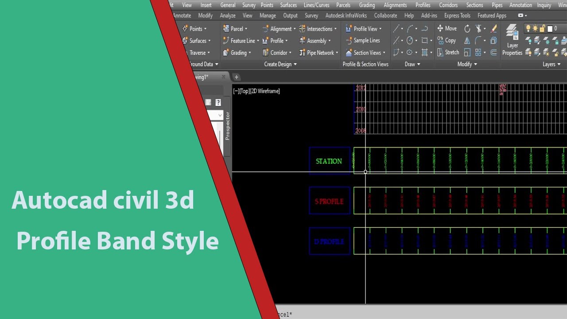Click the [2D Wireframe] visual style control
Screen dimensions: 567x319
point(265,91)
